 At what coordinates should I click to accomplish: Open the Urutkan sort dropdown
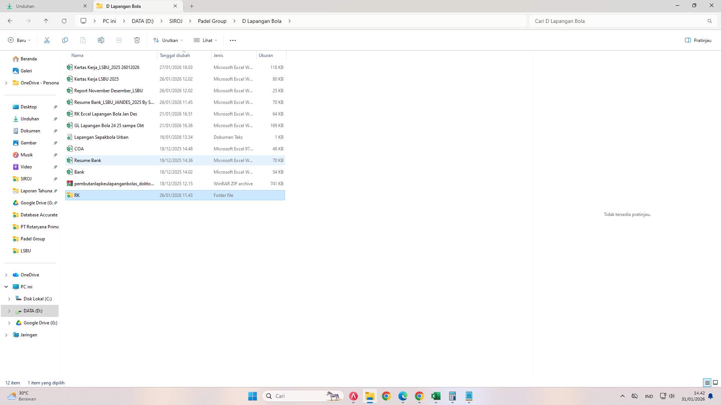click(168, 40)
